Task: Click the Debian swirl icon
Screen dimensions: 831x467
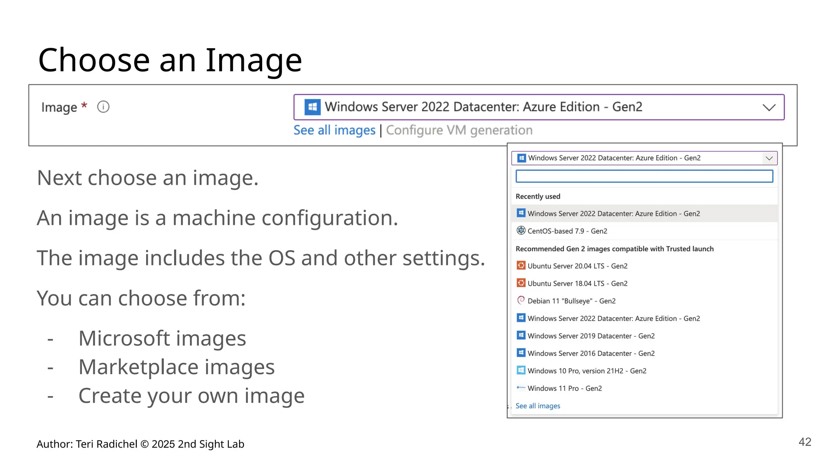Action: point(521,300)
